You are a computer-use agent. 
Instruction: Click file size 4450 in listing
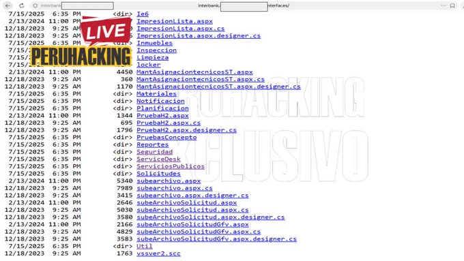[125, 72]
